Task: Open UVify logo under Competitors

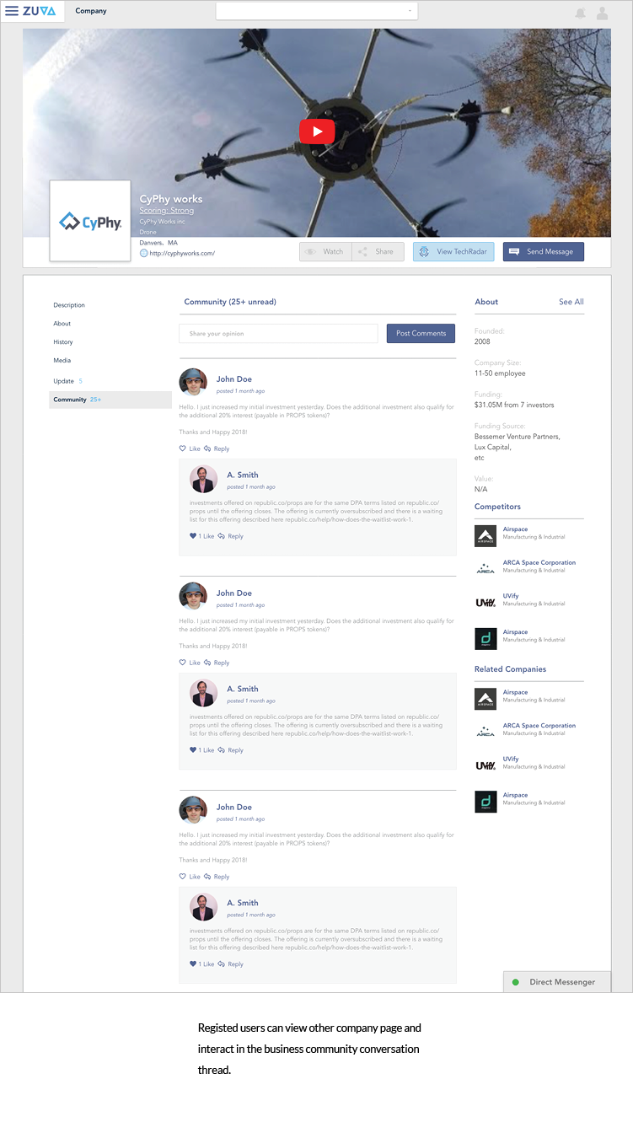Action: click(485, 602)
